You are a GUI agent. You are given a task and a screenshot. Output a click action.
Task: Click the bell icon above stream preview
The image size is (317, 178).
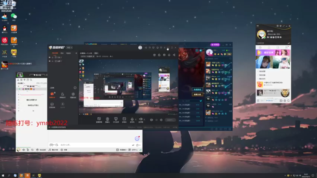(x=169, y=55)
